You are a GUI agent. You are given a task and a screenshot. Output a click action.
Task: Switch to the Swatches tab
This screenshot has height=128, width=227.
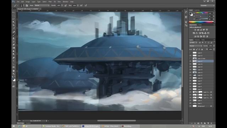(197, 10)
